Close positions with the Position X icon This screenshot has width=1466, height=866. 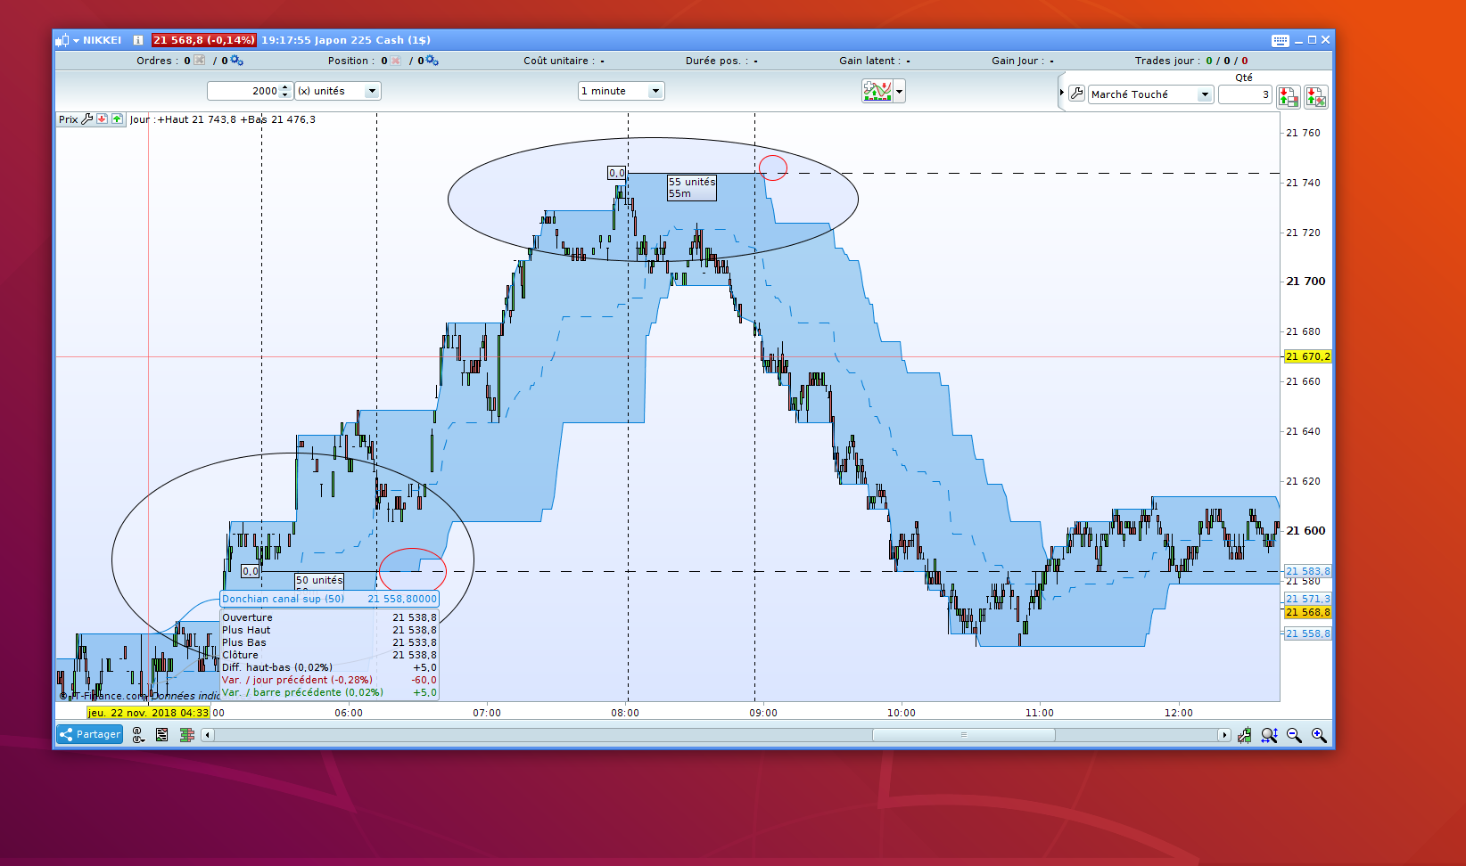tap(395, 61)
